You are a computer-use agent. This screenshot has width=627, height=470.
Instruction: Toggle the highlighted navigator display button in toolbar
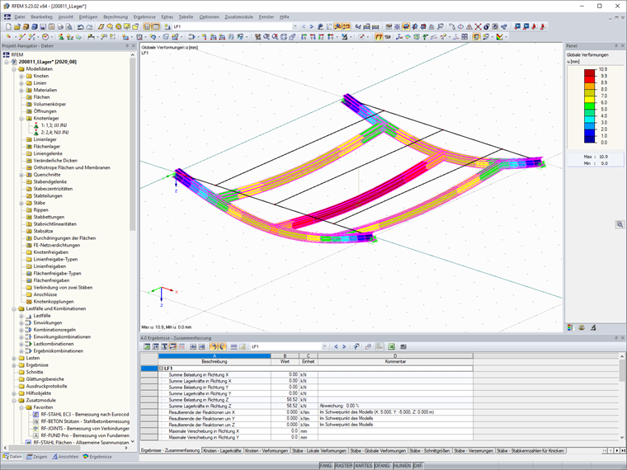[x=147, y=26]
